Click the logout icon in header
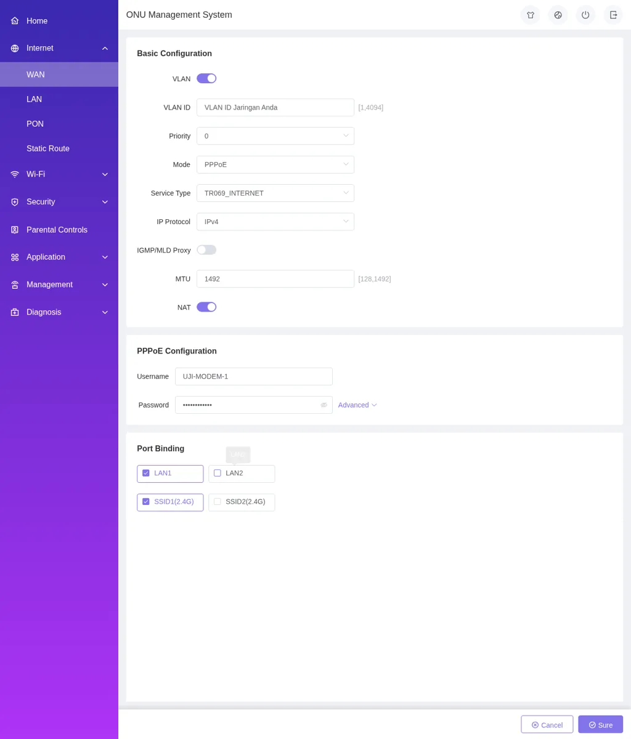631x739 pixels. click(613, 15)
